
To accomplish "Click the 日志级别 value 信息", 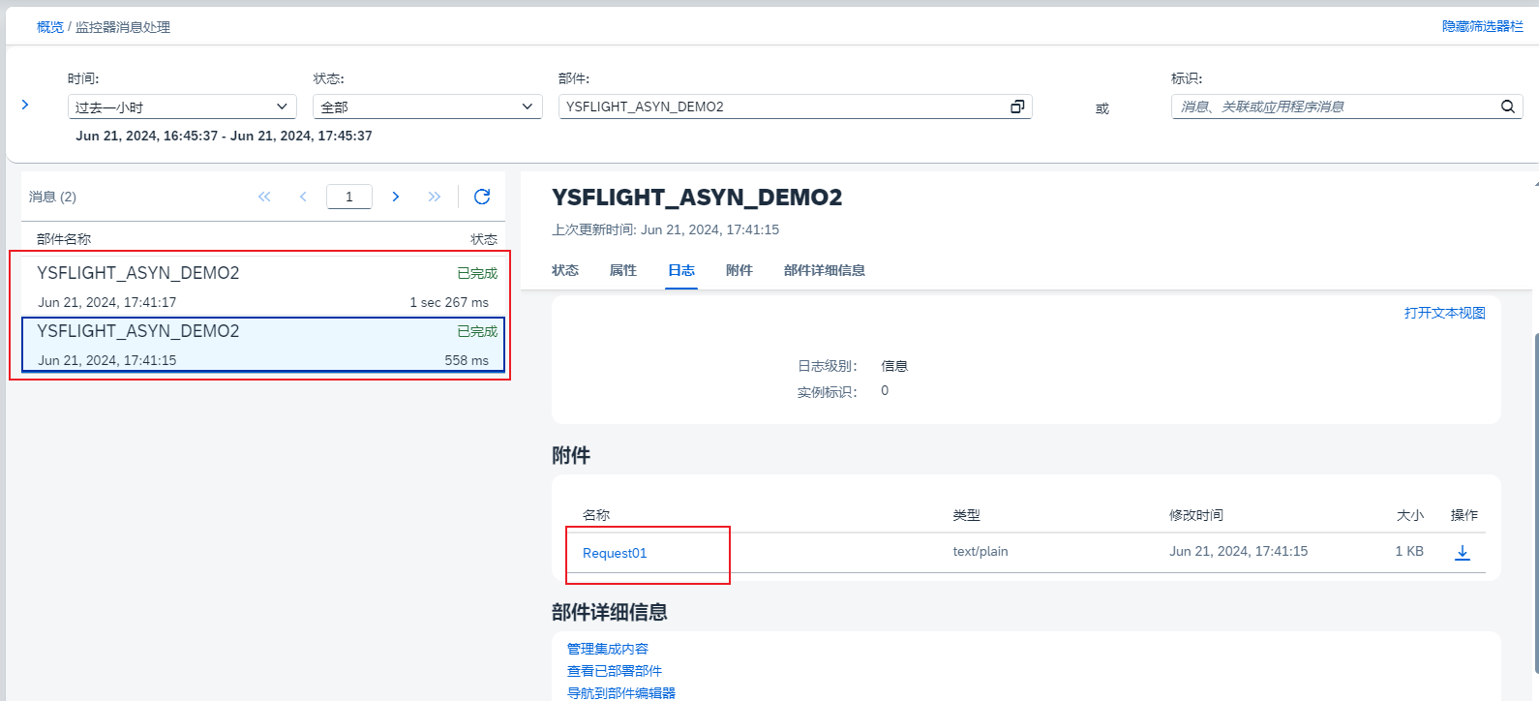I will [894, 366].
